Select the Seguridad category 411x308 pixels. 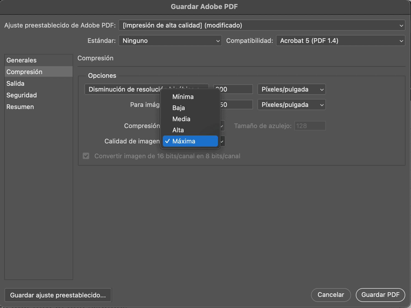point(39,95)
